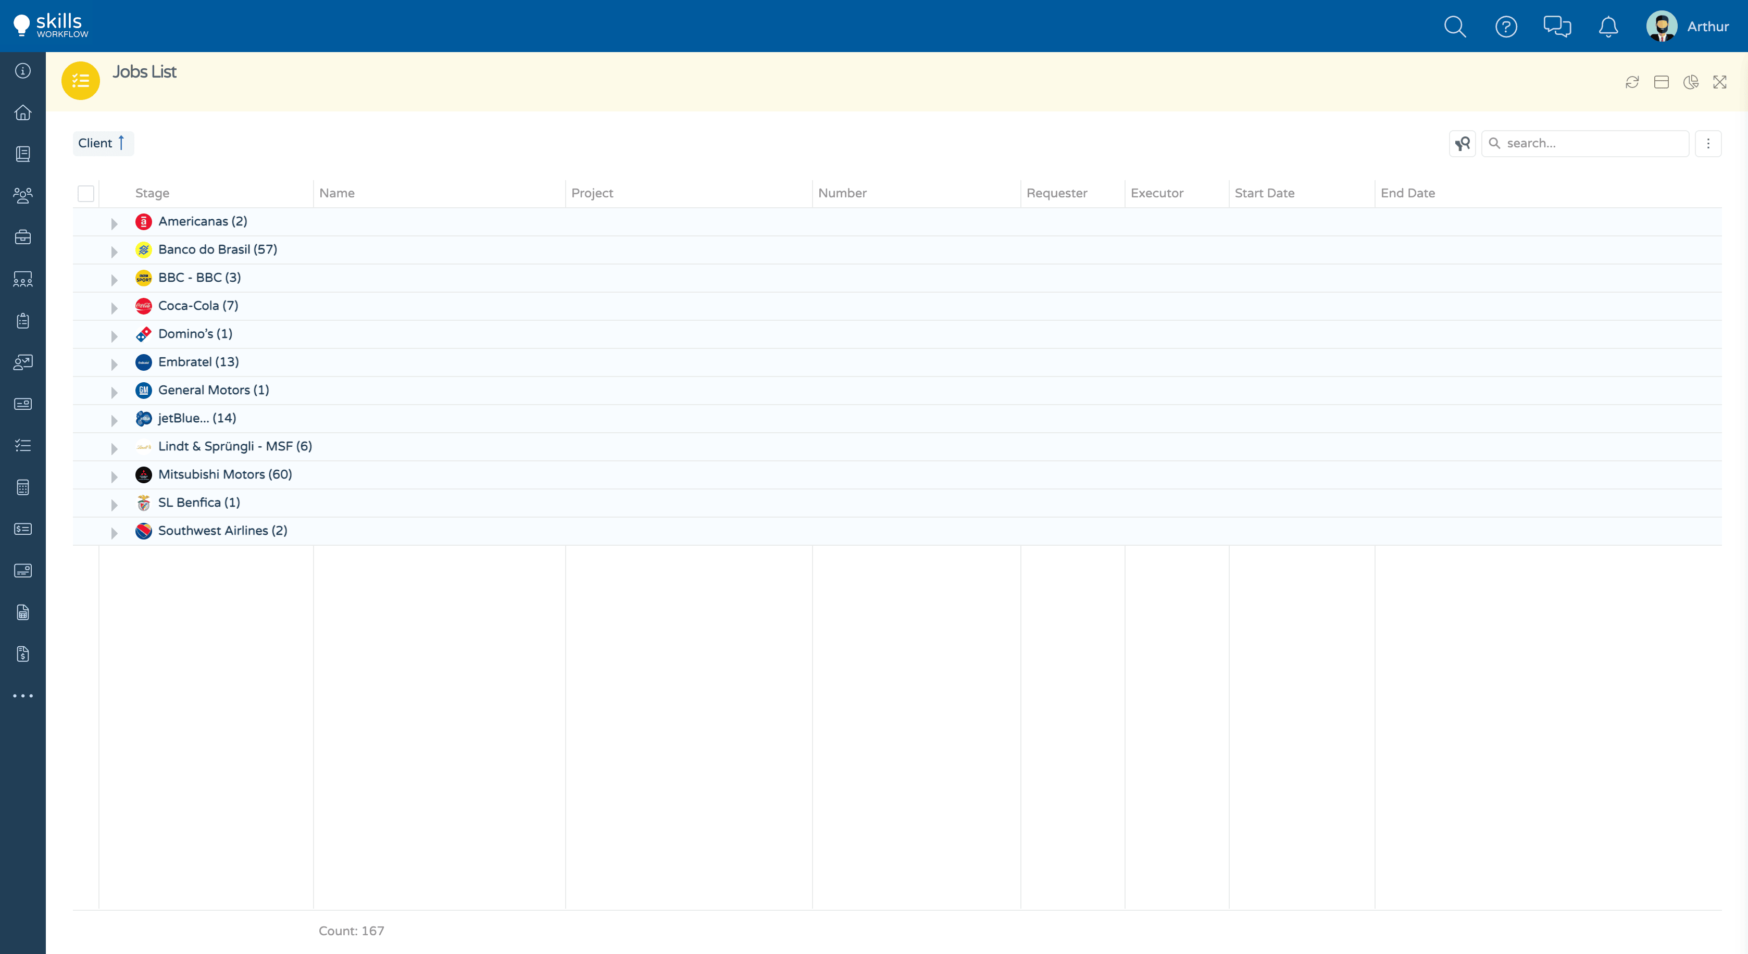The width and height of the screenshot is (1748, 954).
Task: Sort by the Executor column header
Action: (1157, 193)
